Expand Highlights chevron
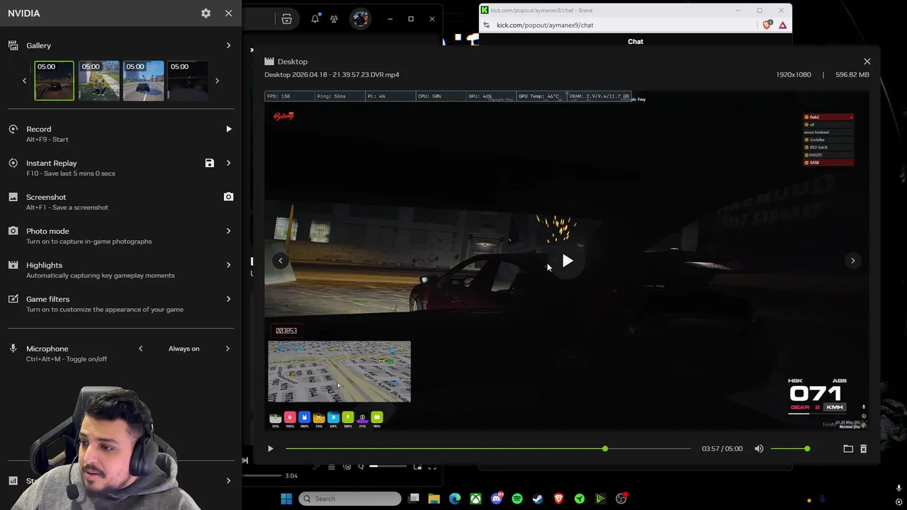Image resolution: width=907 pixels, height=510 pixels. click(x=228, y=265)
